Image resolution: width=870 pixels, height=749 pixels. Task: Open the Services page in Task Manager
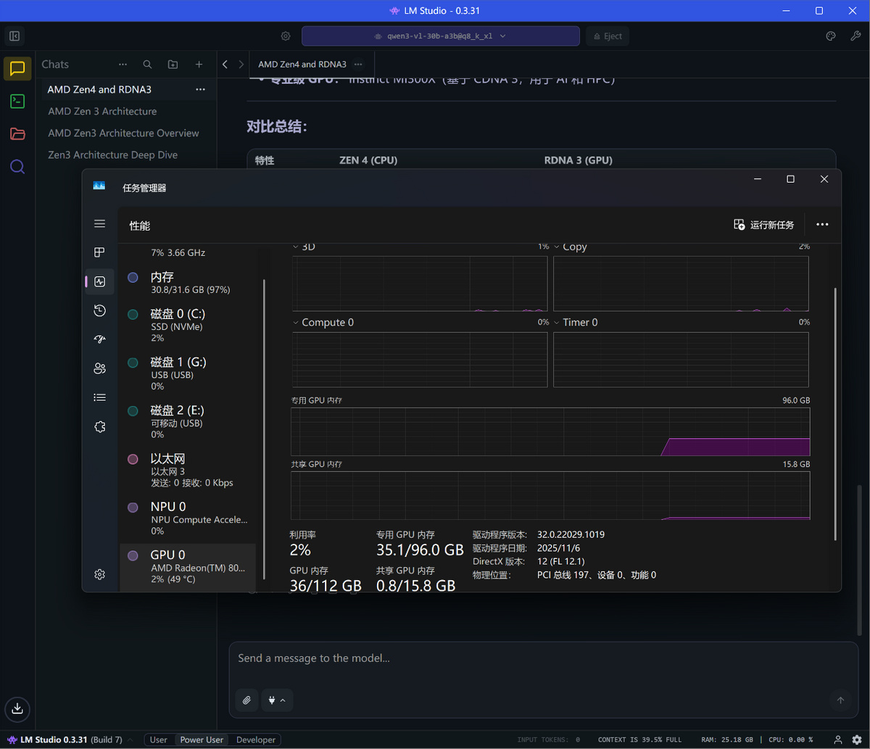tap(100, 426)
